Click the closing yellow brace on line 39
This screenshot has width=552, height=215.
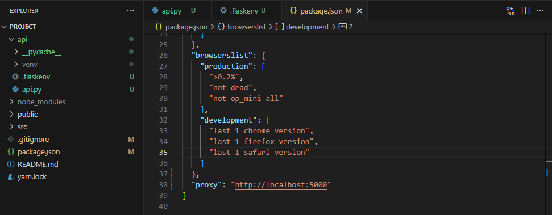tap(184, 196)
